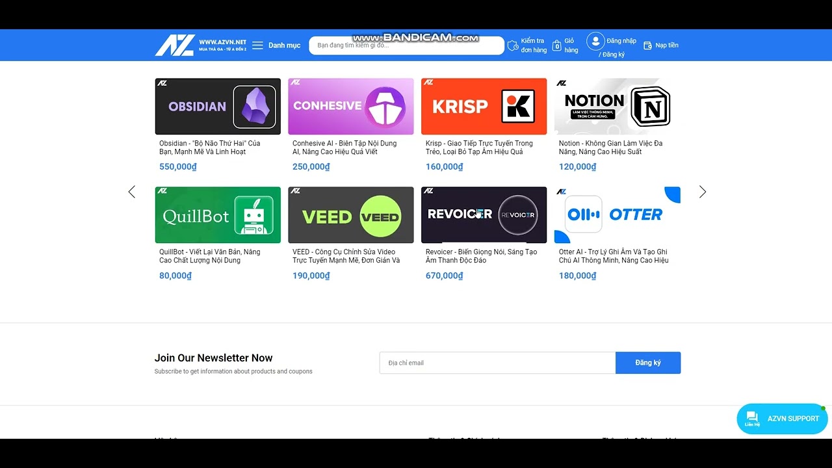The width and height of the screenshot is (832, 468).
Task: Click the 80,000₫ QuillBot price
Action: pos(175,276)
